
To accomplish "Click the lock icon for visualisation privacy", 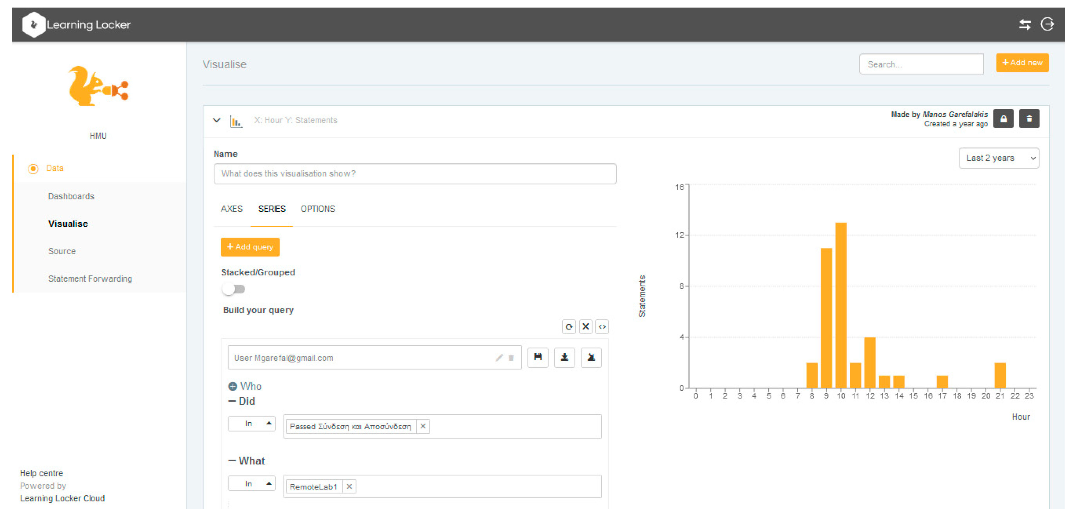I will pyautogui.click(x=1003, y=119).
